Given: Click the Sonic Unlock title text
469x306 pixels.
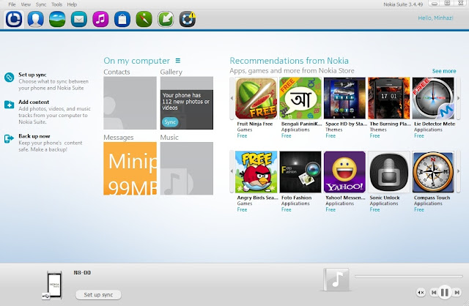Looking at the screenshot, I should (x=385, y=198).
